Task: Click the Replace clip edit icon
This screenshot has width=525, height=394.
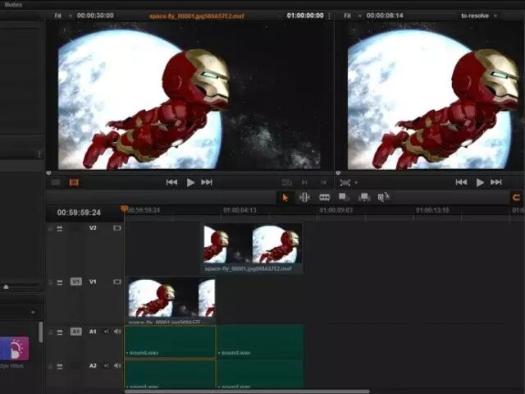Action: pyautogui.click(x=384, y=197)
